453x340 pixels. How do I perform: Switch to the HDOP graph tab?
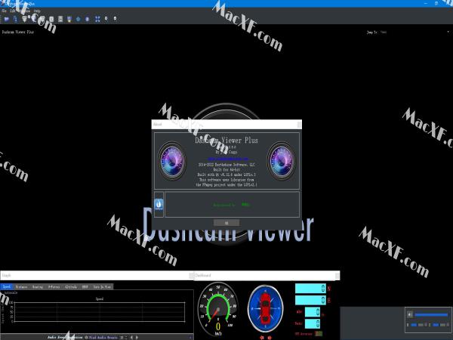point(85,287)
